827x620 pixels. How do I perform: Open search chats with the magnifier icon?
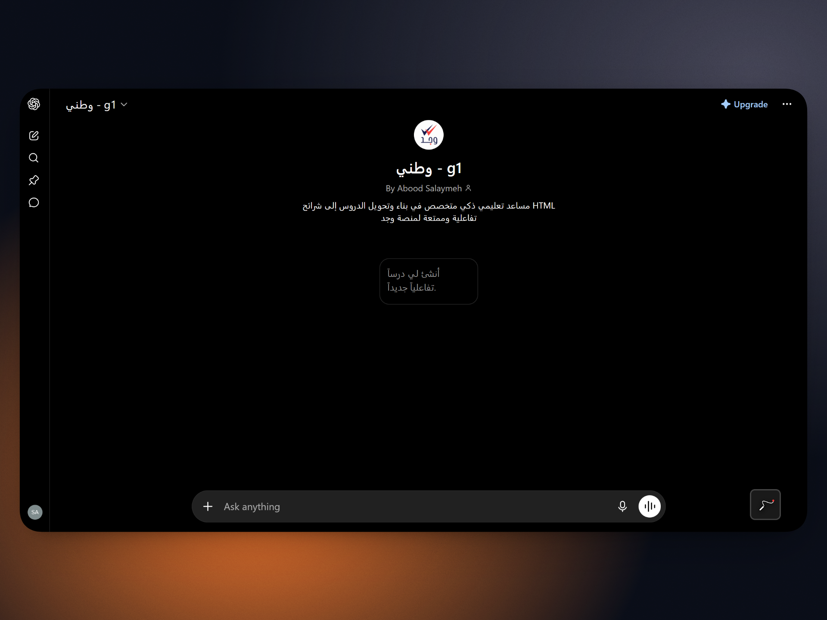click(34, 158)
